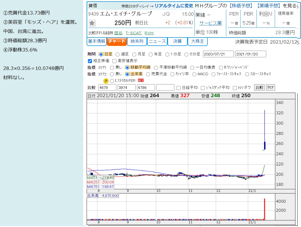Open the 基本情報 tab
This screenshot has height=227, width=301.
pos(96,41)
